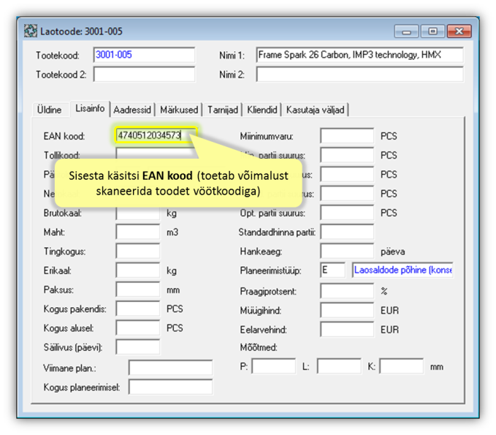496x435 pixels.
Task: Focus the Praagiprotsent % field
Action: click(x=347, y=291)
